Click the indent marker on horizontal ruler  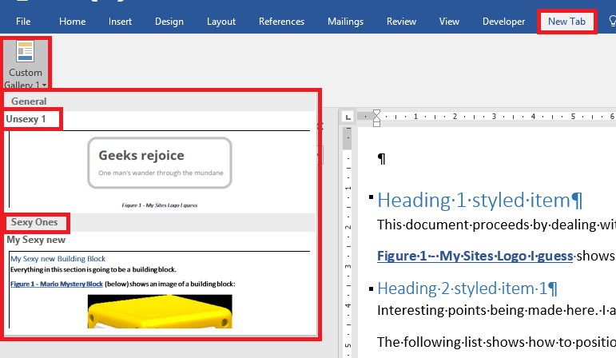click(x=377, y=117)
